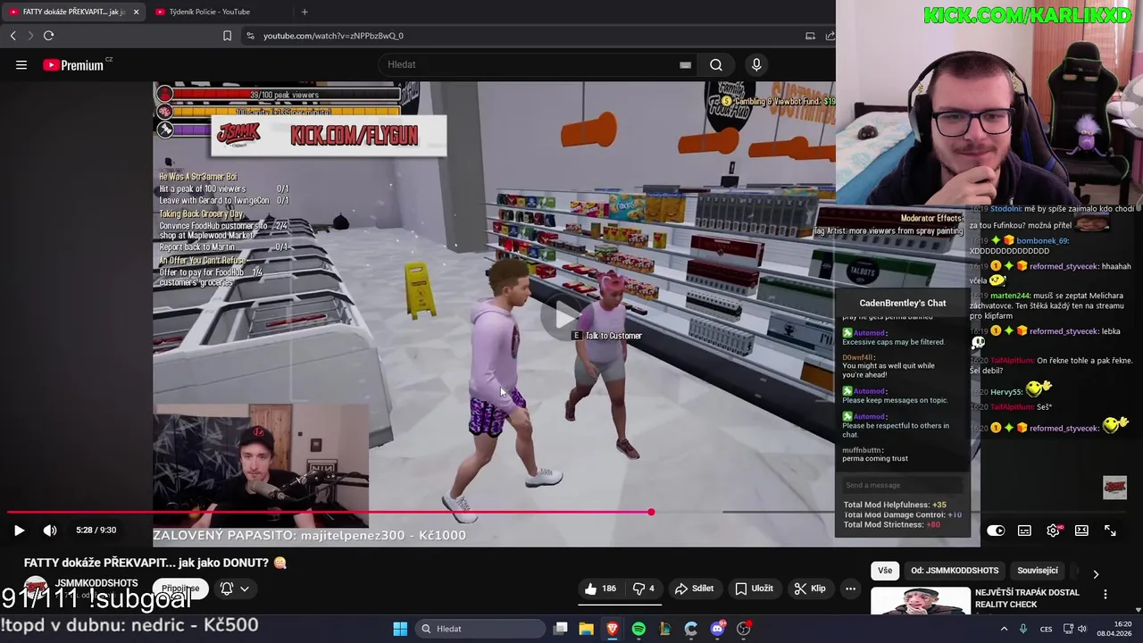This screenshot has width=1143, height=643.
Task: Open Windows Start menu
Action: 400,629
